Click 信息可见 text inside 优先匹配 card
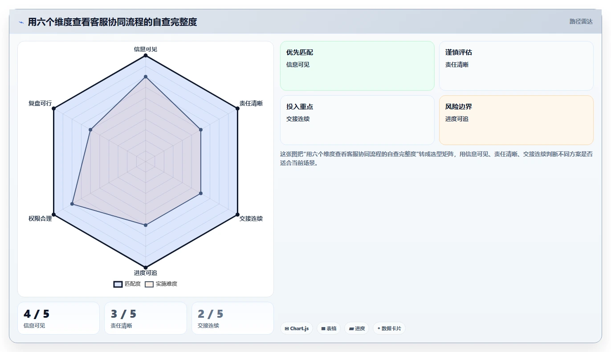This screenshot has width=611, height=352. point(298,65)
